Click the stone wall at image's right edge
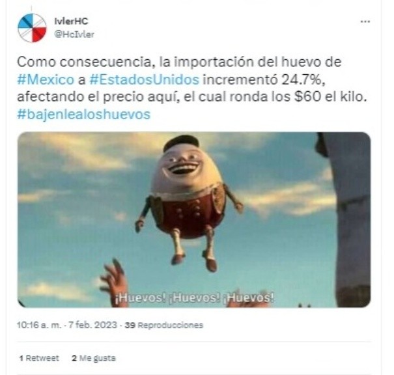394x375 pixels. (348, 219)
